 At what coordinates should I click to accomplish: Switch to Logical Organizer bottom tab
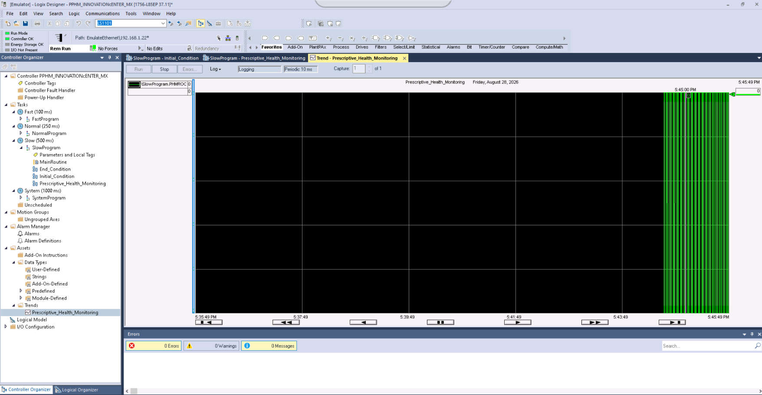pyautogui.click(x=76, y=390)
